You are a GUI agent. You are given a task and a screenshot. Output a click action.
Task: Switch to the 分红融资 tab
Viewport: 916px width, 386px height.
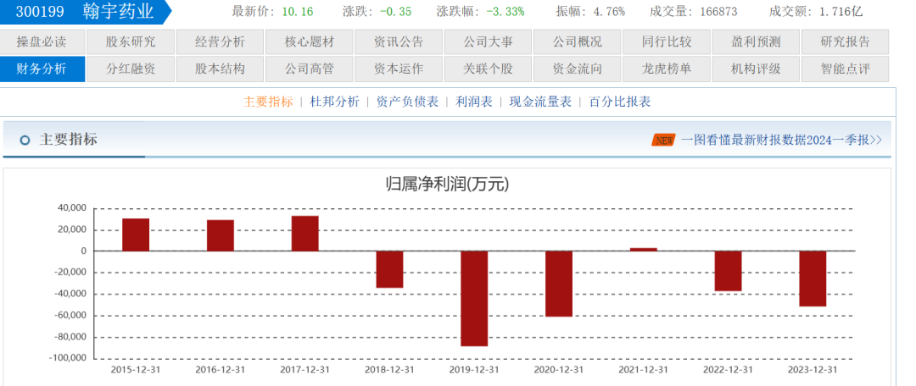pos(131,69)
